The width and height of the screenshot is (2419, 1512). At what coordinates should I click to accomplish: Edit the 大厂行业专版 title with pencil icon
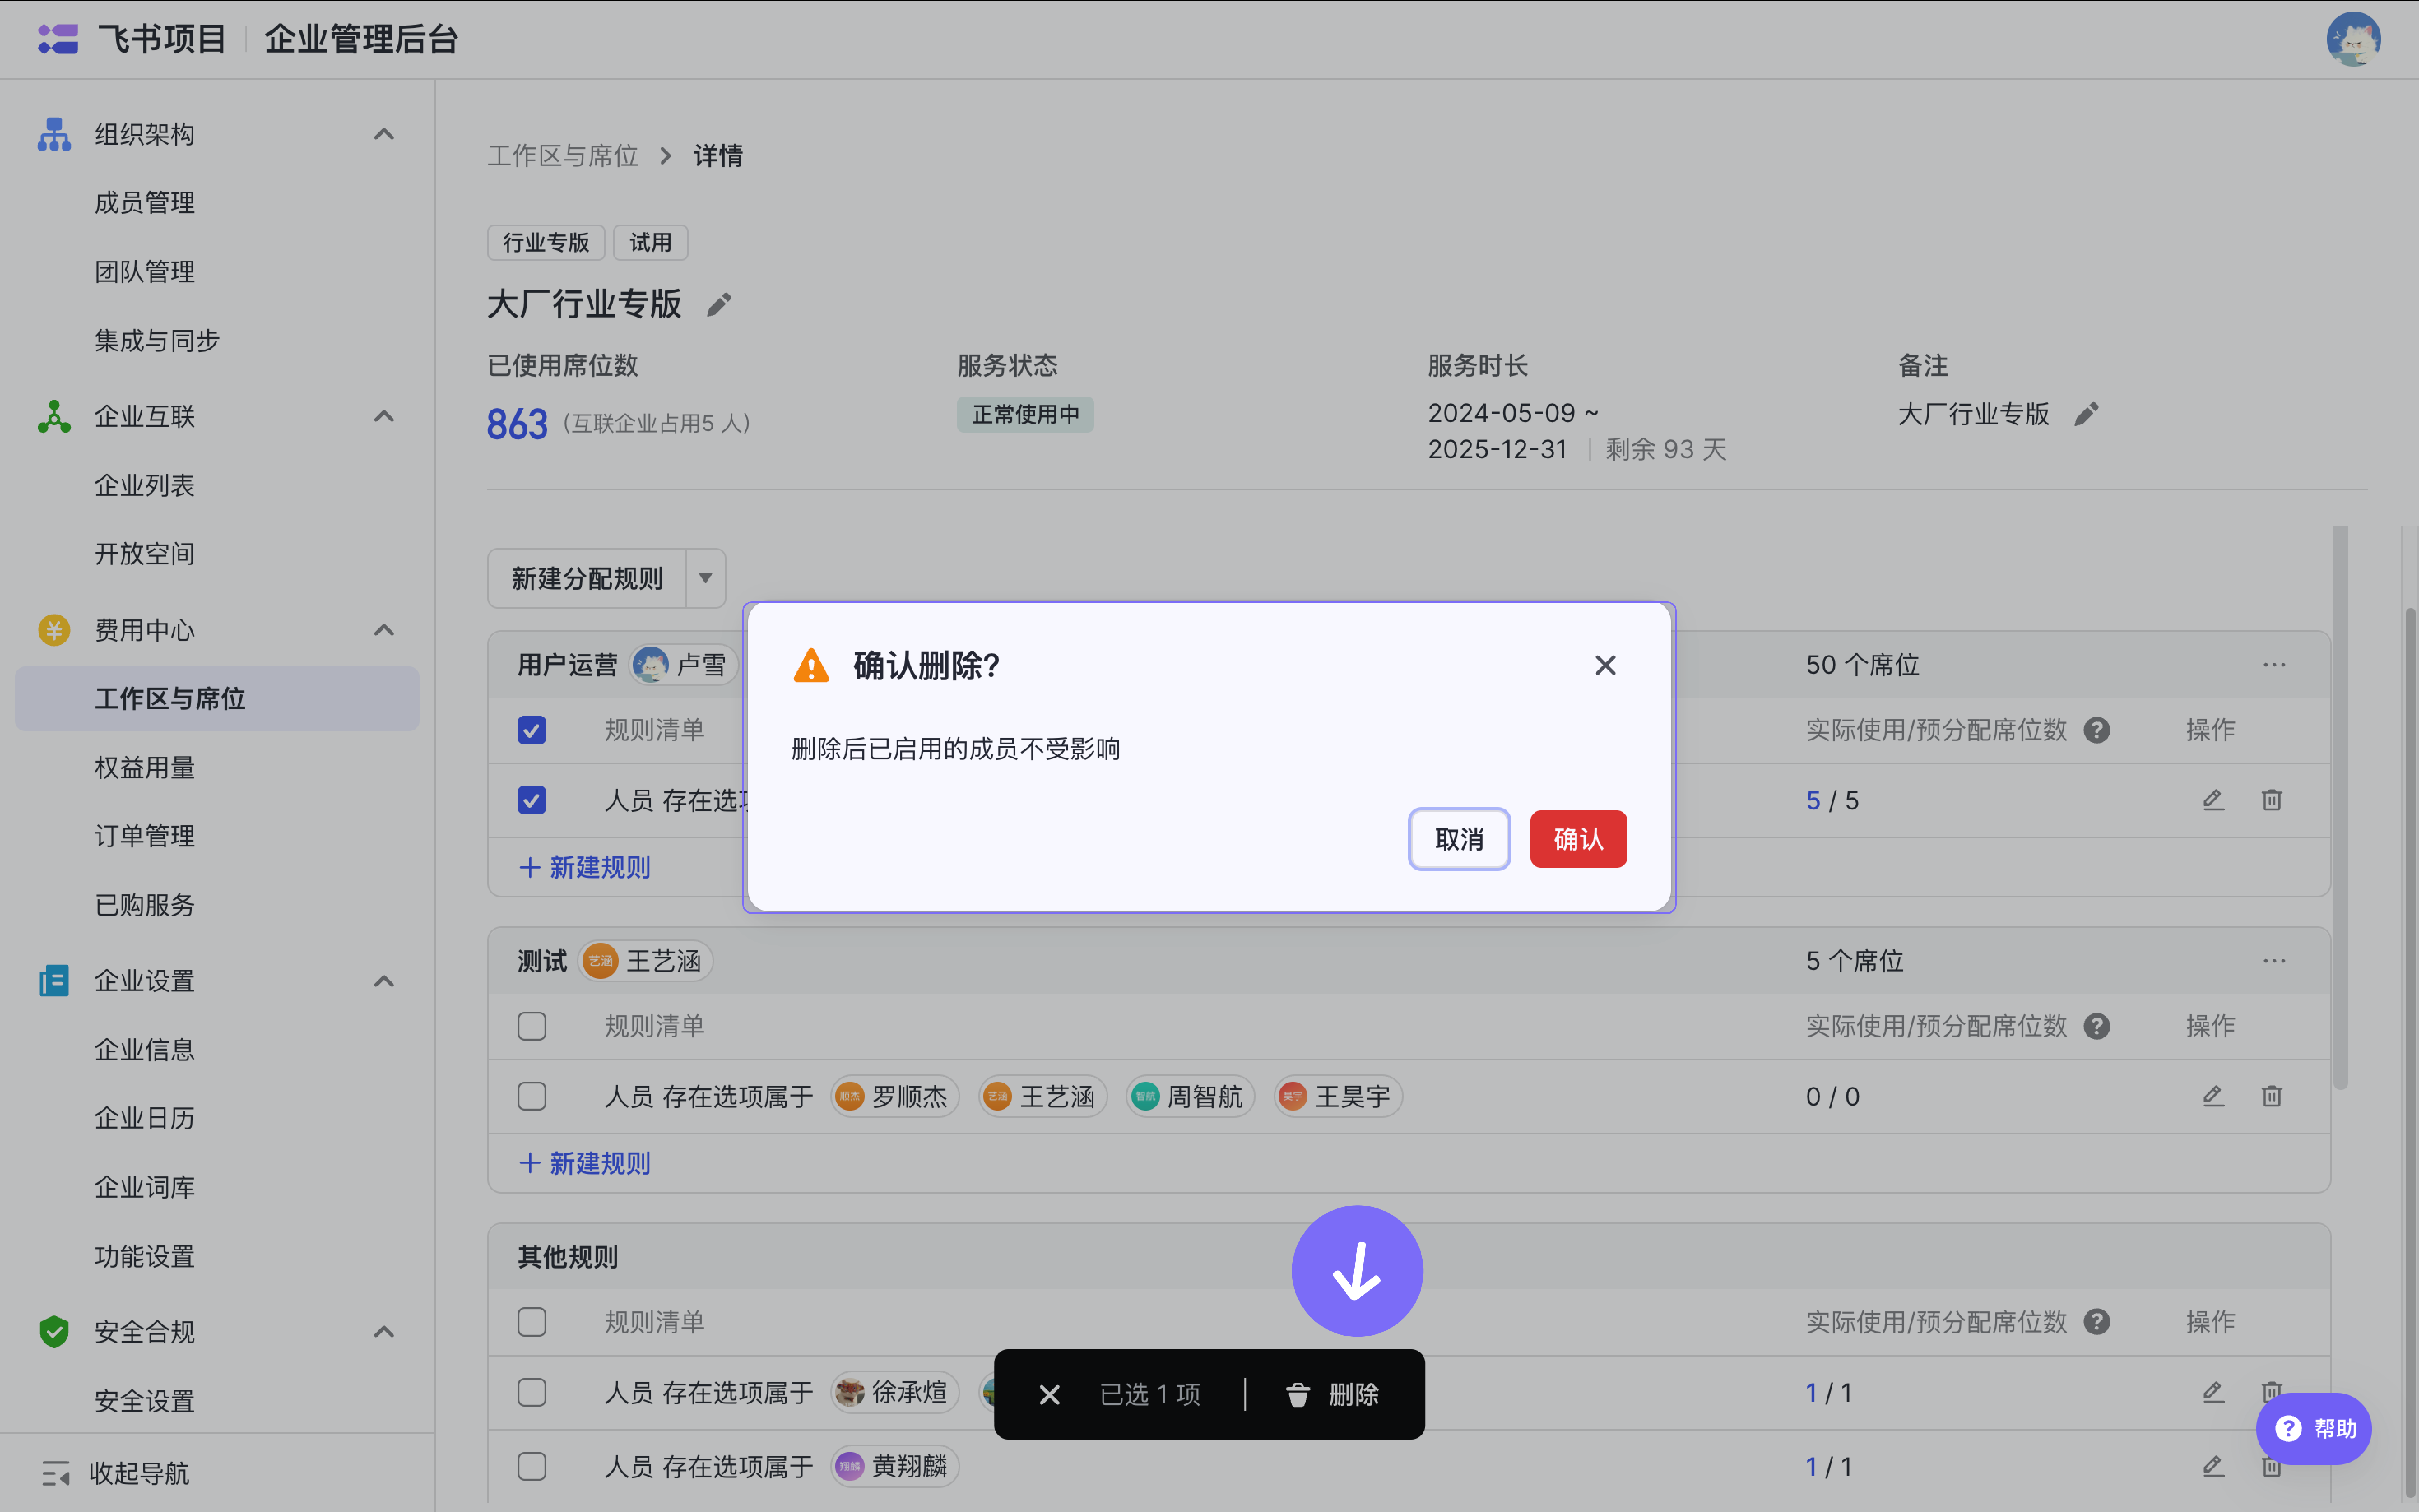click(x=719, y=304)
